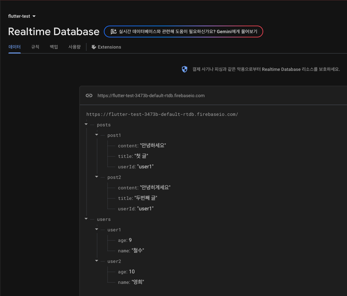This screenshot has height=296, width=347.
Task: Collapse the user2 node
Action: click(97, 261)
